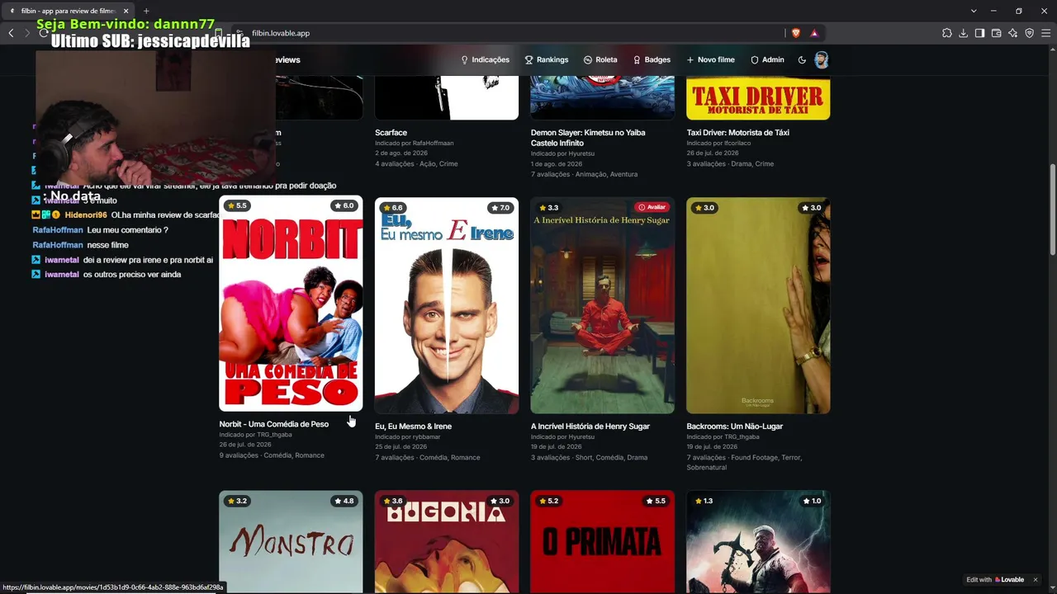The width and height of the screenshot is (1057, 594).
Task: Open the Brave Rewards triangle icon
Action: (814, 33)
